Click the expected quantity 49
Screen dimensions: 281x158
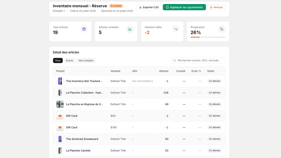(167, 104)
